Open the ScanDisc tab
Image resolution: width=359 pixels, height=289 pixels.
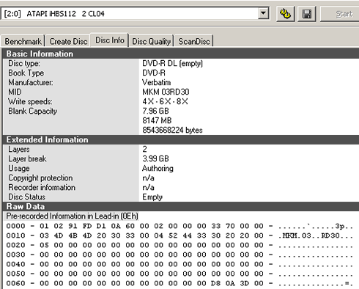194,41
